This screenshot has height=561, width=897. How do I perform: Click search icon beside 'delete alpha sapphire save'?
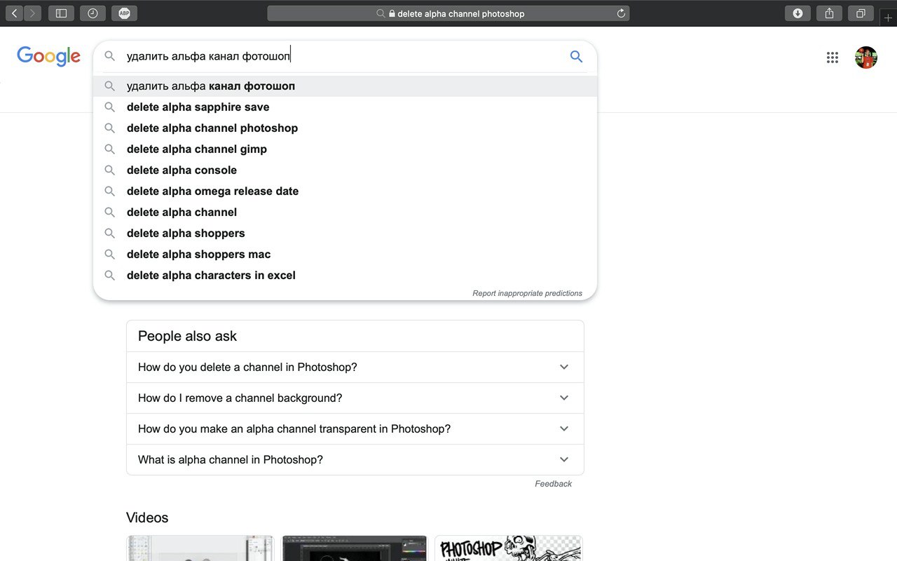point(110,107)
